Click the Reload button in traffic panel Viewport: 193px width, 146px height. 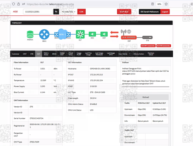146,97
